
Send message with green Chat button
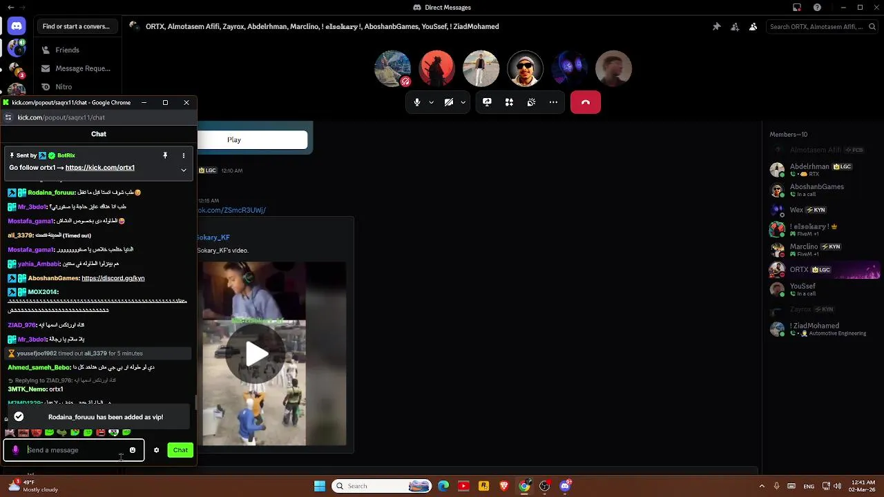(x=180, y=450)
